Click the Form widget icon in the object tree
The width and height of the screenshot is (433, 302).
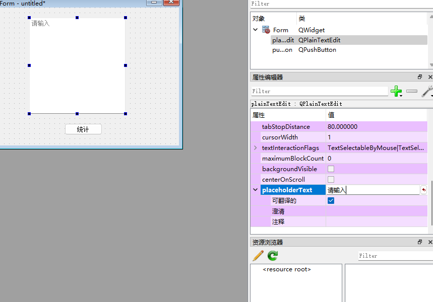point(266,30)
